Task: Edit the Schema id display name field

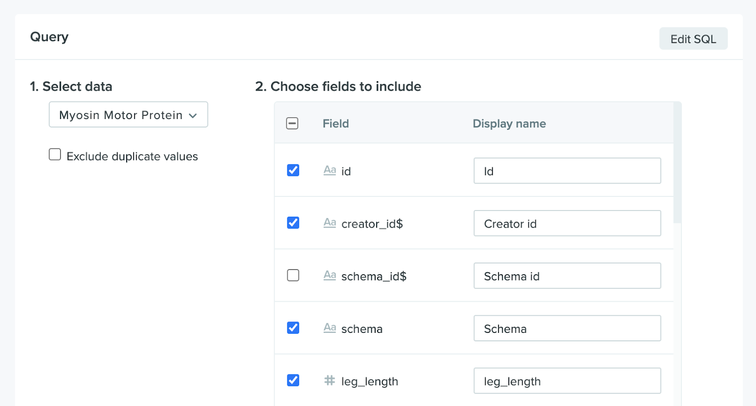Action: [567, 276]
